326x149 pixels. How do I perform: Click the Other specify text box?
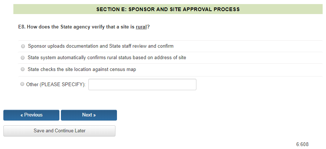click(142, 84)
